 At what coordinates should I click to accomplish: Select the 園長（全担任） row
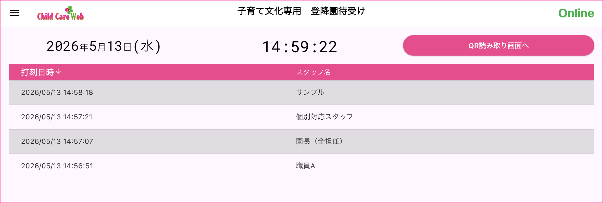point(301,141)
